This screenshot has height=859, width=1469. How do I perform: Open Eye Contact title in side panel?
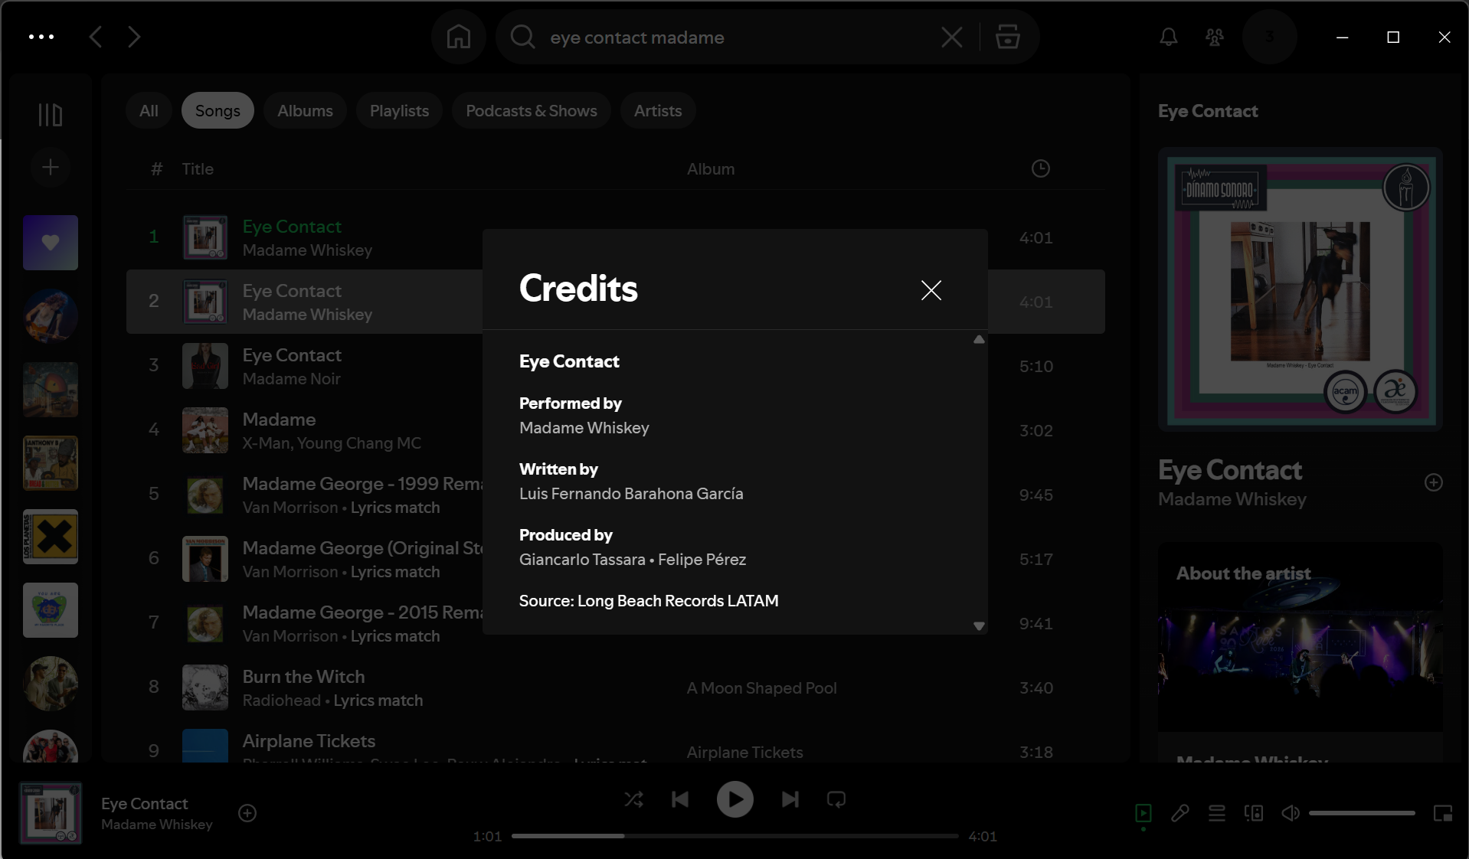(1230, 470)
